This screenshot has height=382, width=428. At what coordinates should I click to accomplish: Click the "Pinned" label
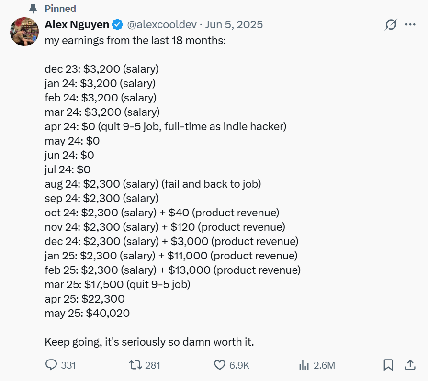coord(60,9)
